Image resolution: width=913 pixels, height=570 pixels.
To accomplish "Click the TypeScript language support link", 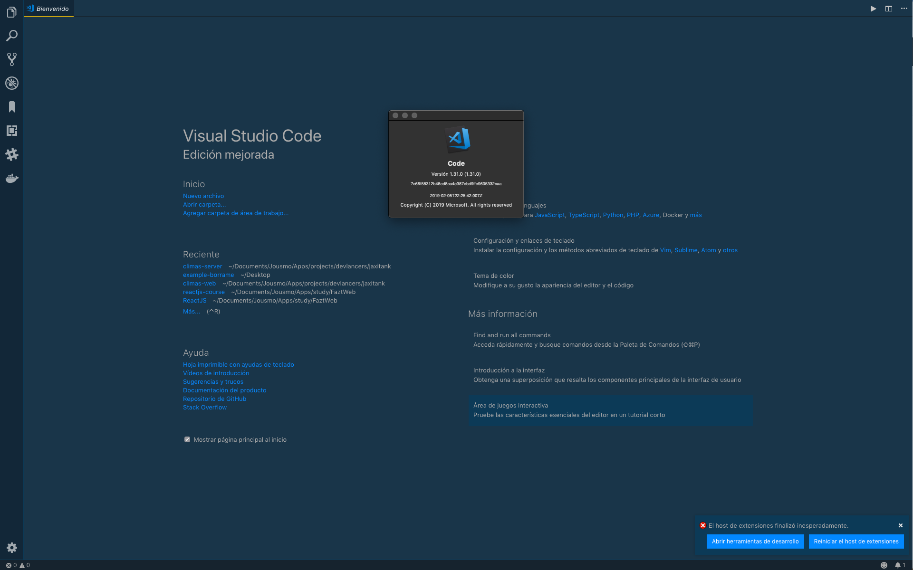I will tap(584, 215).
